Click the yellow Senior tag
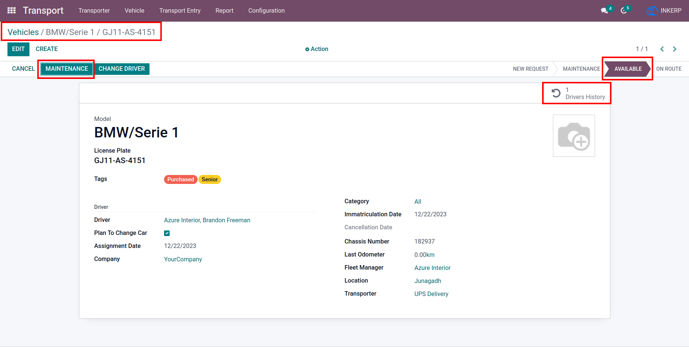Viewport: 689px width, 347px height. [x=210, y=179]
